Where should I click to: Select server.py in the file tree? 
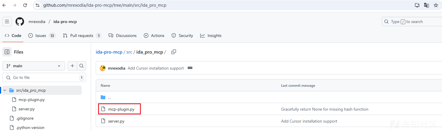click(29, 109)
